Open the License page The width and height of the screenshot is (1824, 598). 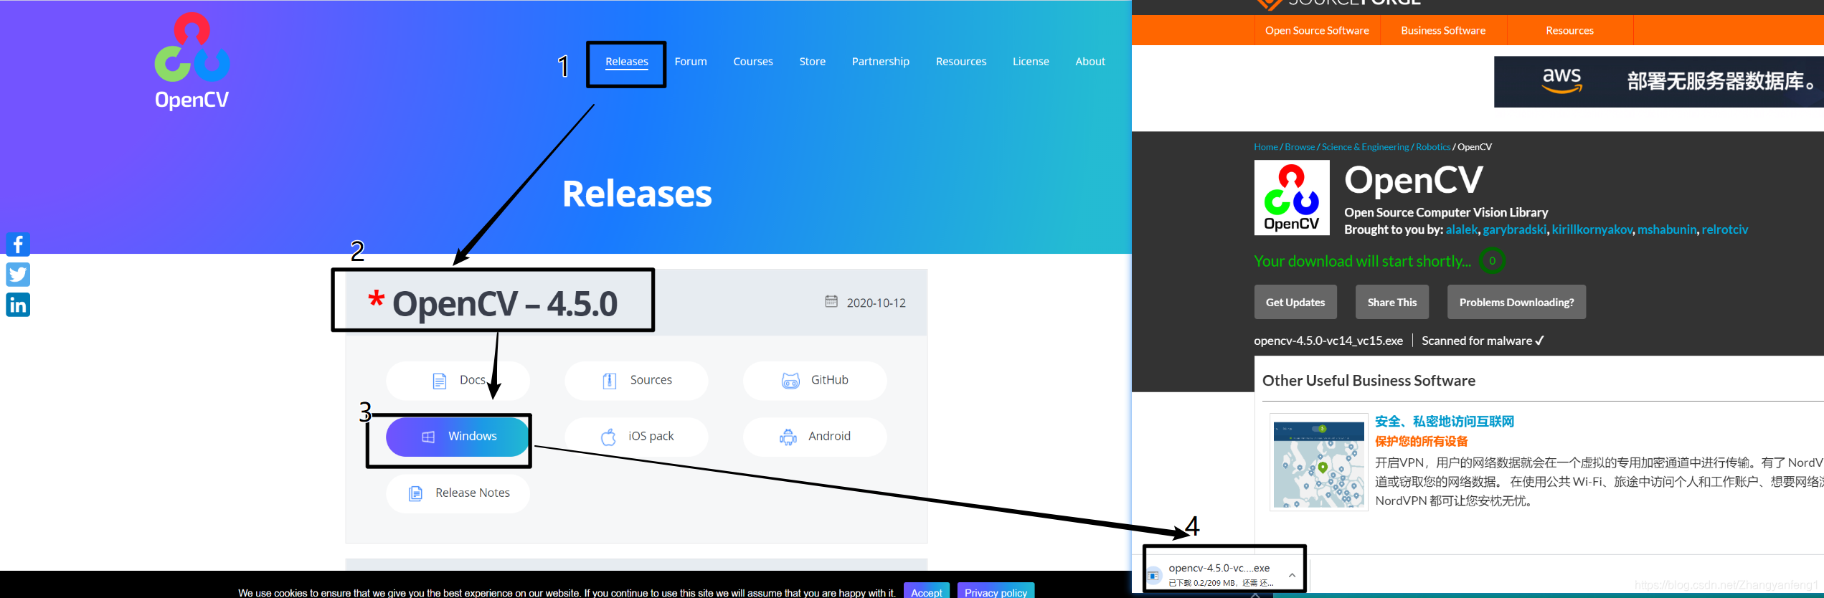click(x=1031, y=62)
